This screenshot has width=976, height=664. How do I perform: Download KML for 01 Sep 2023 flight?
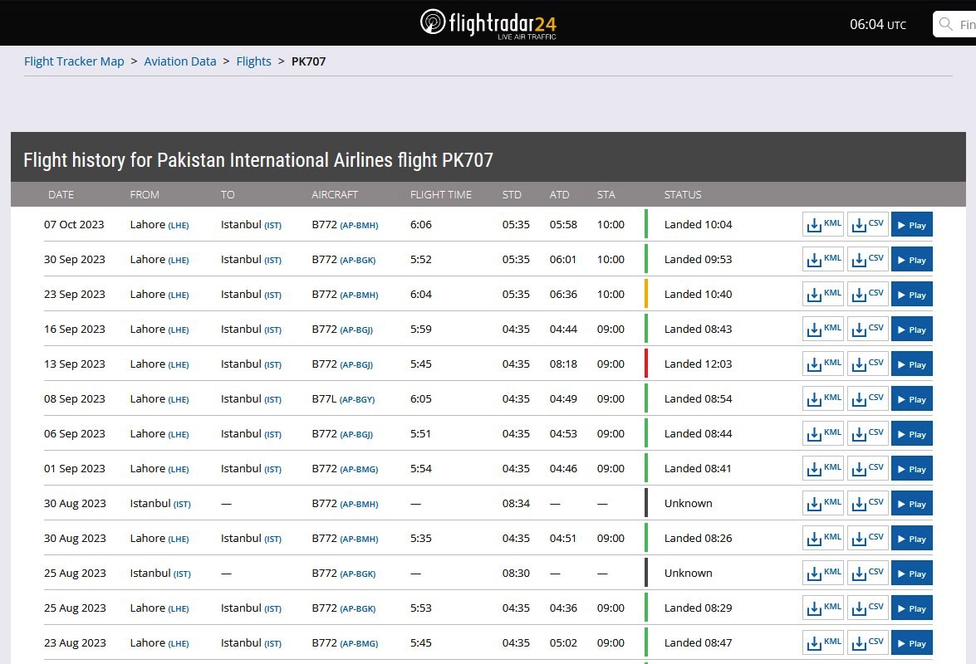coord(823,469)
